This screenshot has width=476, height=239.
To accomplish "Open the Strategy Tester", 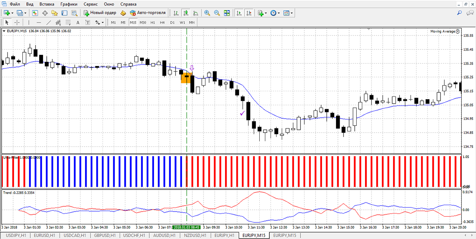I will point(74,13).
